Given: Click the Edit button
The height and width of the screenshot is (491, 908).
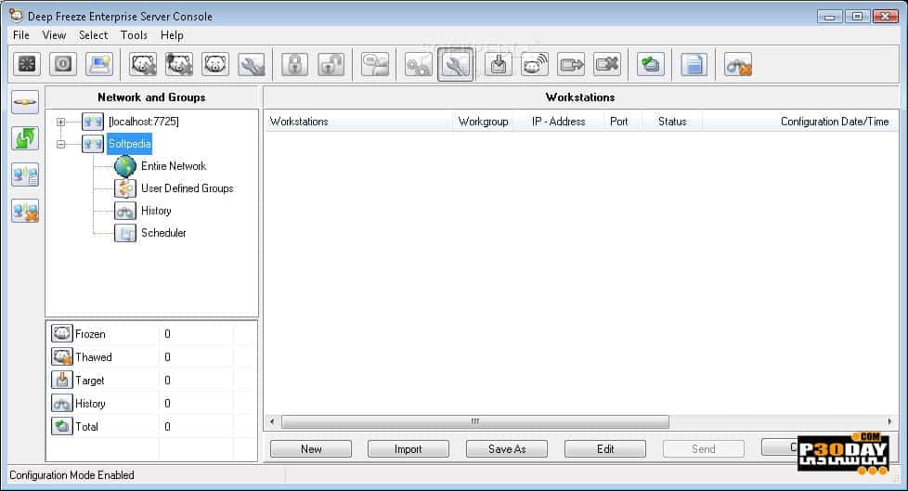Looking at the screenshot, I should pyautogui.click(x=605, y=448).
